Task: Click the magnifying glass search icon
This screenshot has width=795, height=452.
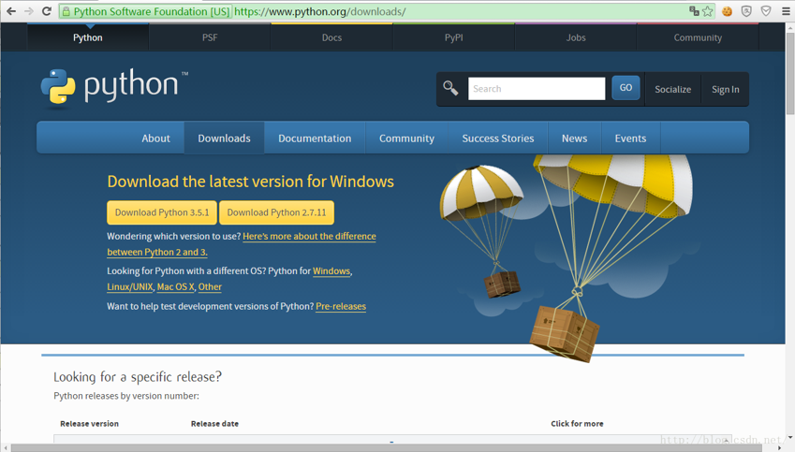Action: (x=450, y=88)
